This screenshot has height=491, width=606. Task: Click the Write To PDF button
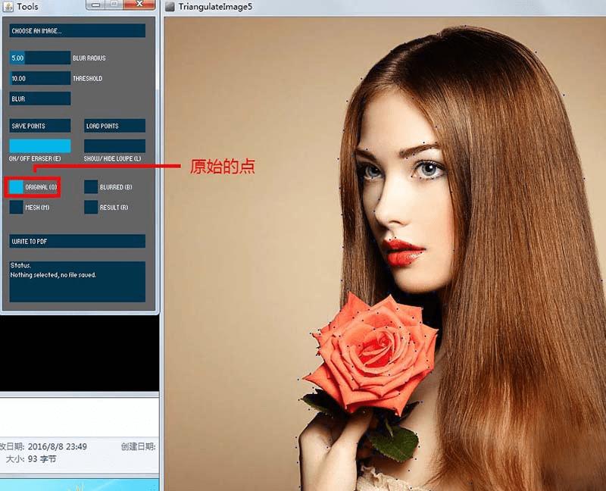click(x=77, y=241)
